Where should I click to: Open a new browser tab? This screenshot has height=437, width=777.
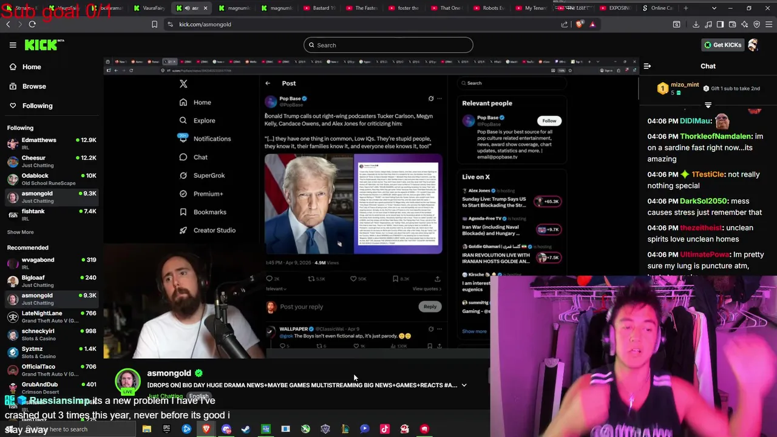tap(686, 8)
